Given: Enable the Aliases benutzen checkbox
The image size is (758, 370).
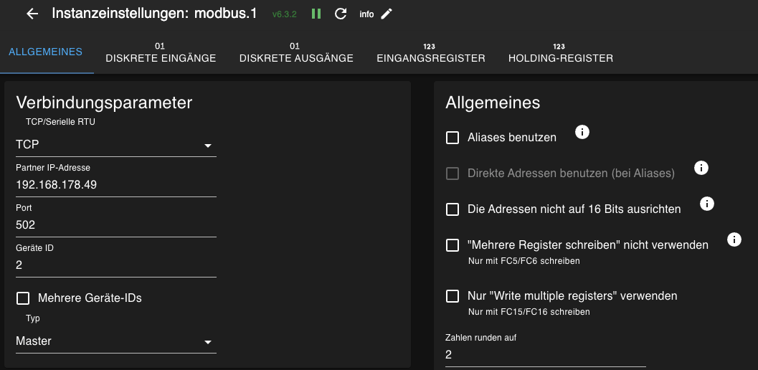Looking at the screenshot, I should coord(453,138).
